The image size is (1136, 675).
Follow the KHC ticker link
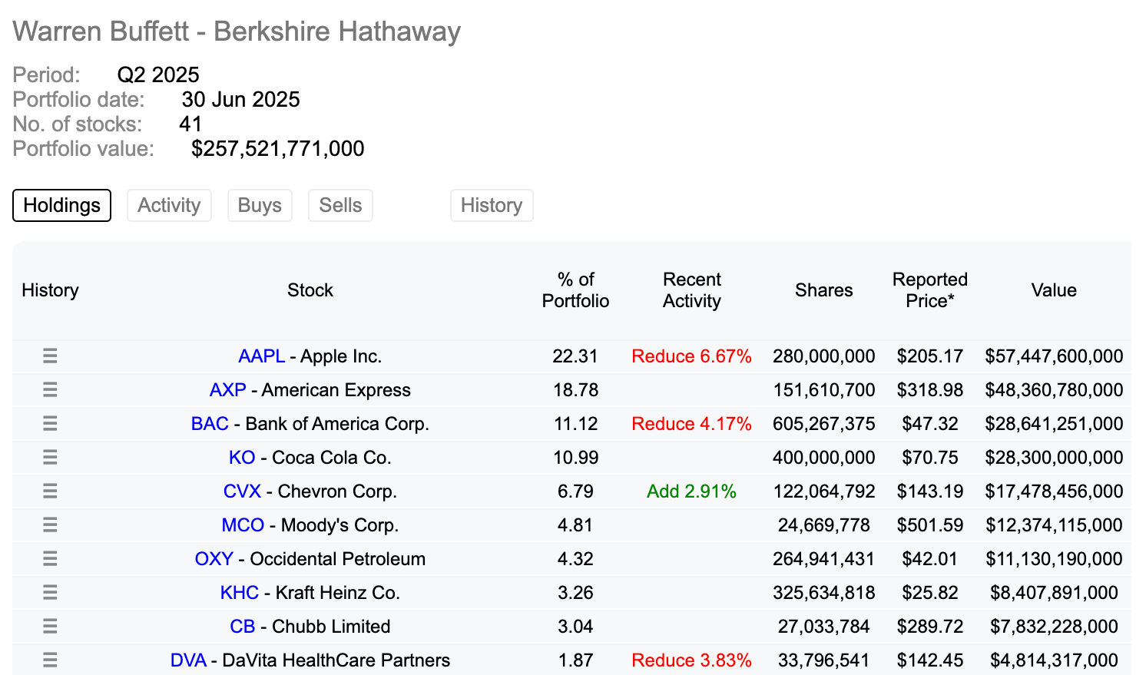coord(240,593)
